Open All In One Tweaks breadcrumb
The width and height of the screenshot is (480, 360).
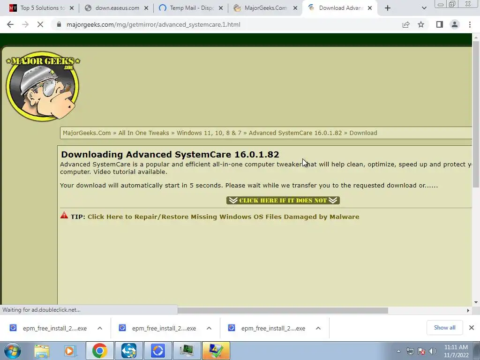point(143,133)
